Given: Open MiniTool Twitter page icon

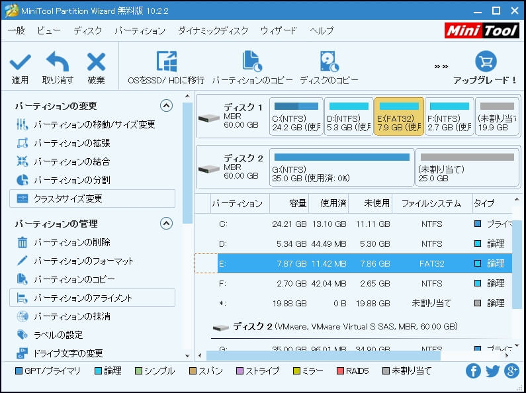Looking at the screenshot, I should click(x=492, y=371).
